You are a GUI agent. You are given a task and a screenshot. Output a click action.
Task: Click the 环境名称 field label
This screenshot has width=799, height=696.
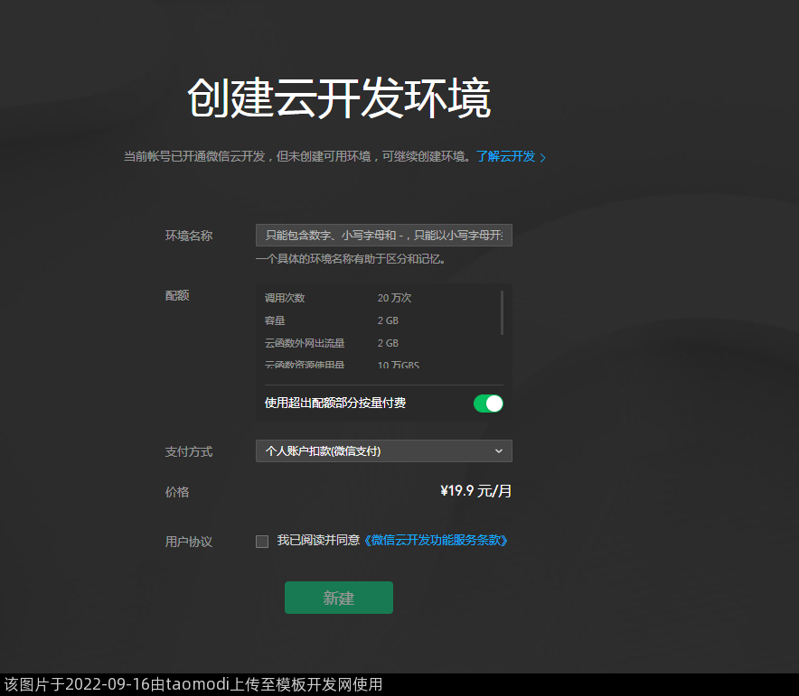189,236
